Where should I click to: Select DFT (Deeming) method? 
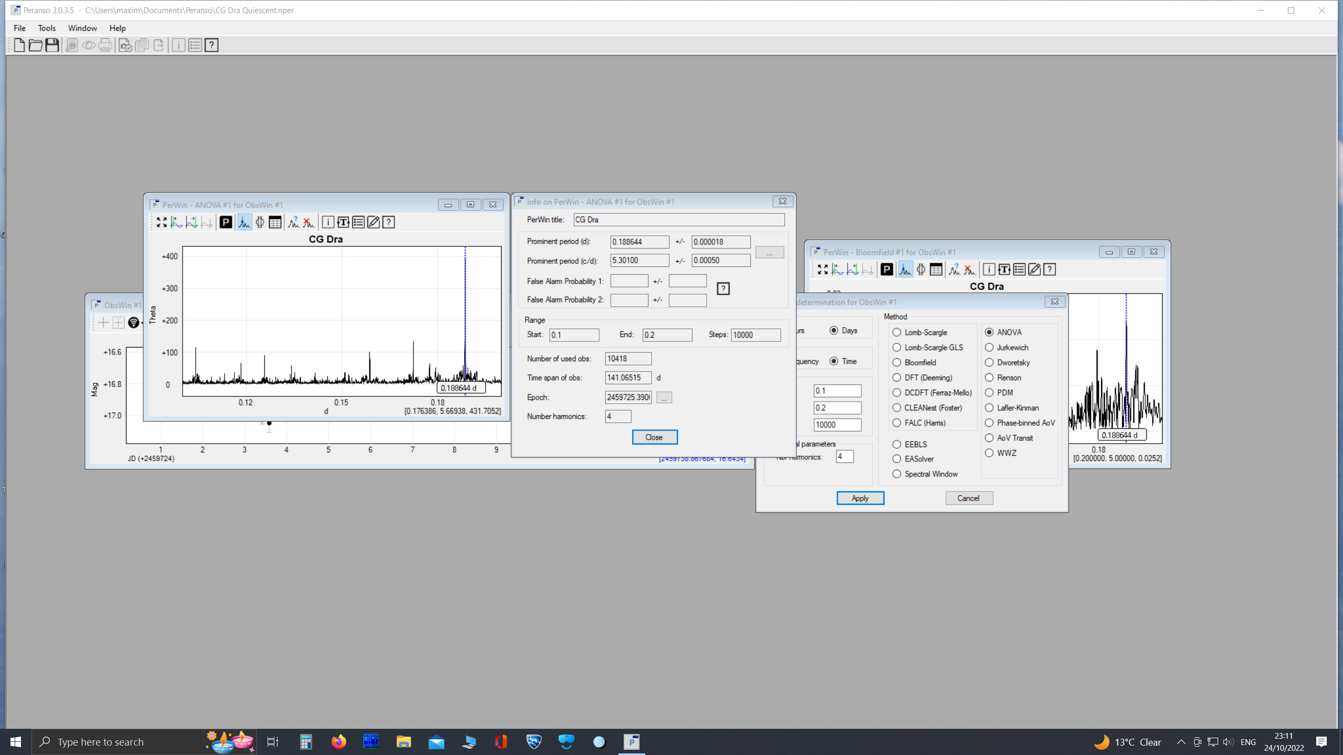click(x=897, y=377)
